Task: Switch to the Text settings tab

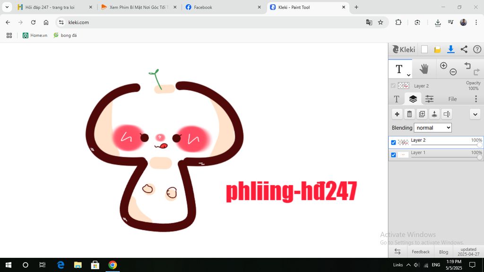Action: pyautogui.click(x=397, y=99)
